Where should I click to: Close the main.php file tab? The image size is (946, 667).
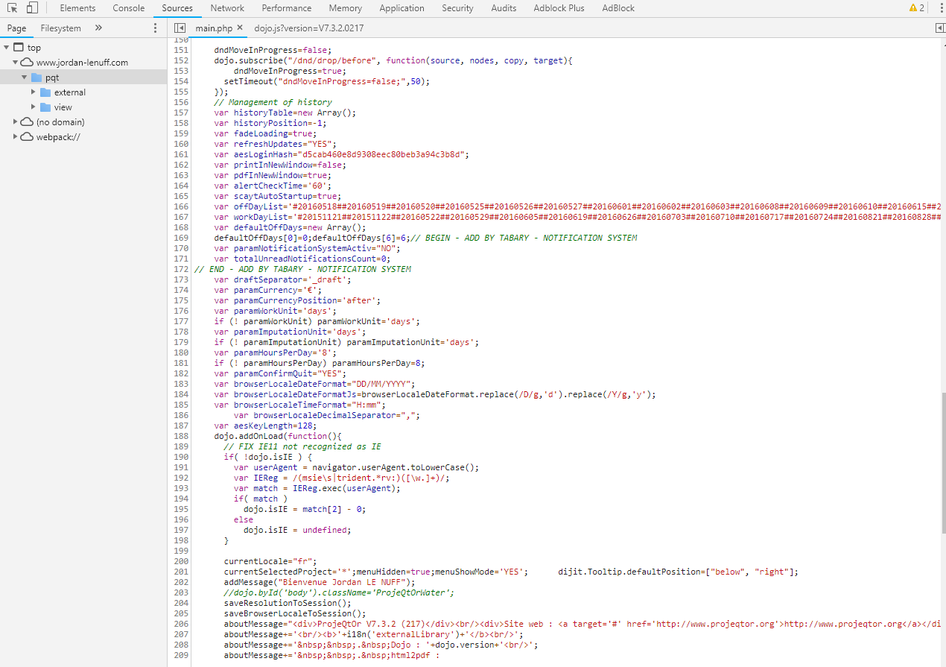click(x=240, y=28)
